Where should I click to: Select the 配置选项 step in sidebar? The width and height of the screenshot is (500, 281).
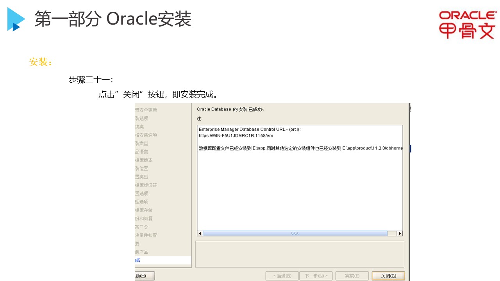pyautogui.click(x=141, y=194)
